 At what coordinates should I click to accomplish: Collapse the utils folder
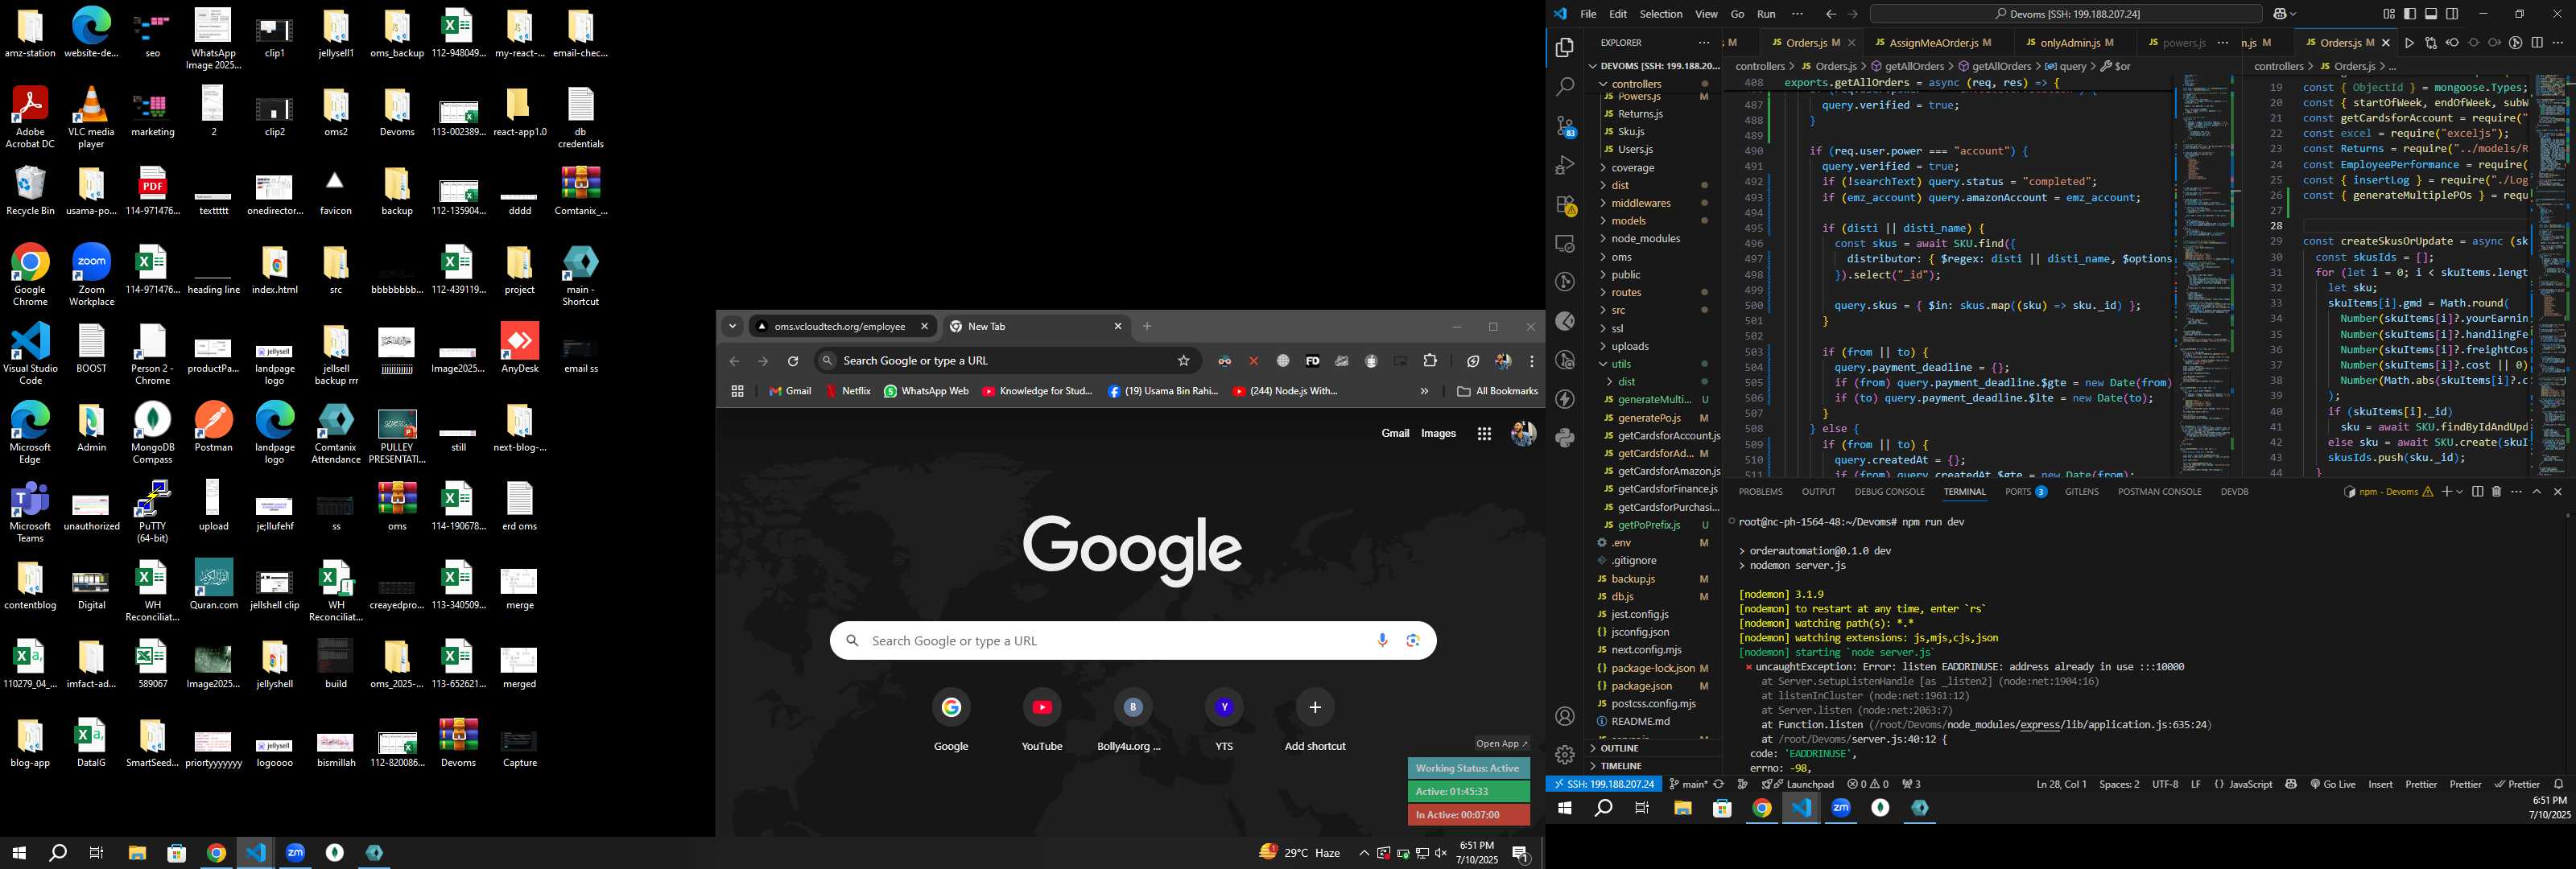point(1620,364)
